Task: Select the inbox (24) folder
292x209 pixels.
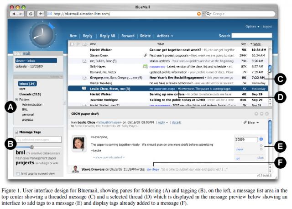Action: coord(27,84)
